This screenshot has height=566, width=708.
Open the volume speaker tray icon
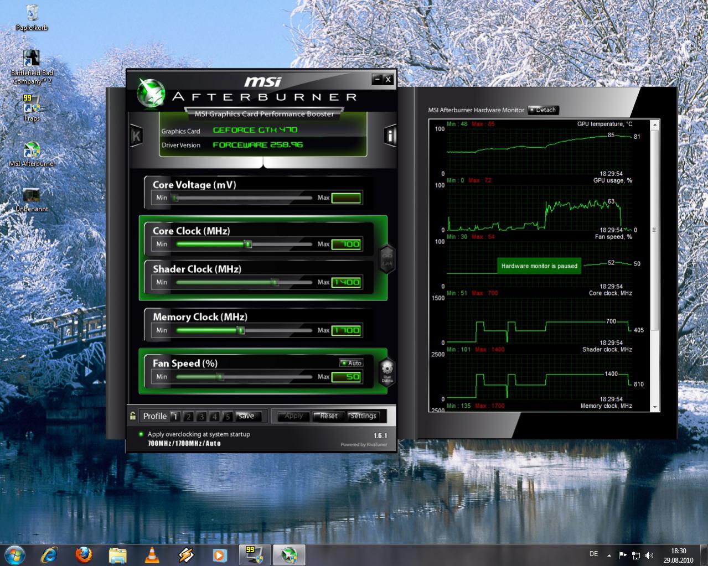click(x=649, y=555)
